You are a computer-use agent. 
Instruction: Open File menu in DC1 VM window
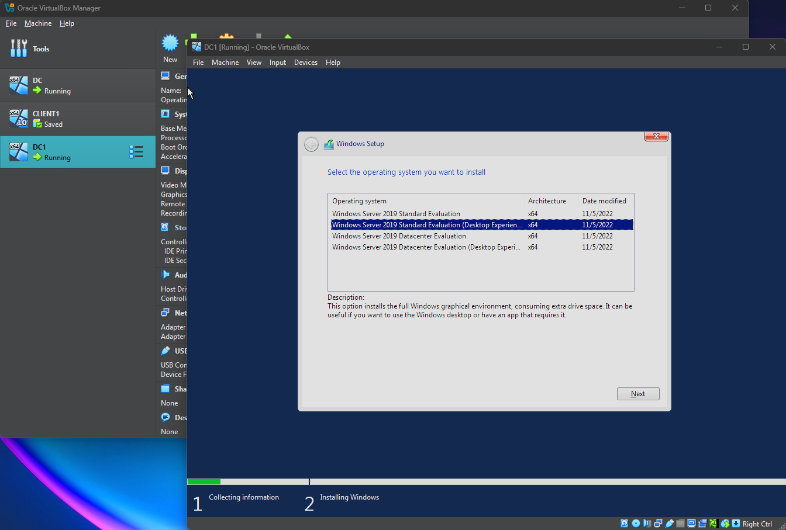(x=198, y=63)
